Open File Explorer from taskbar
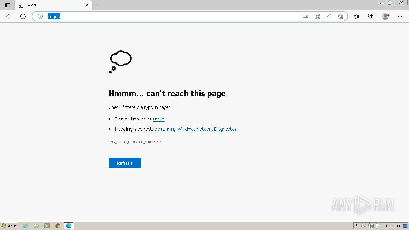This screenshot has height=230, width=409. [36, 226]
